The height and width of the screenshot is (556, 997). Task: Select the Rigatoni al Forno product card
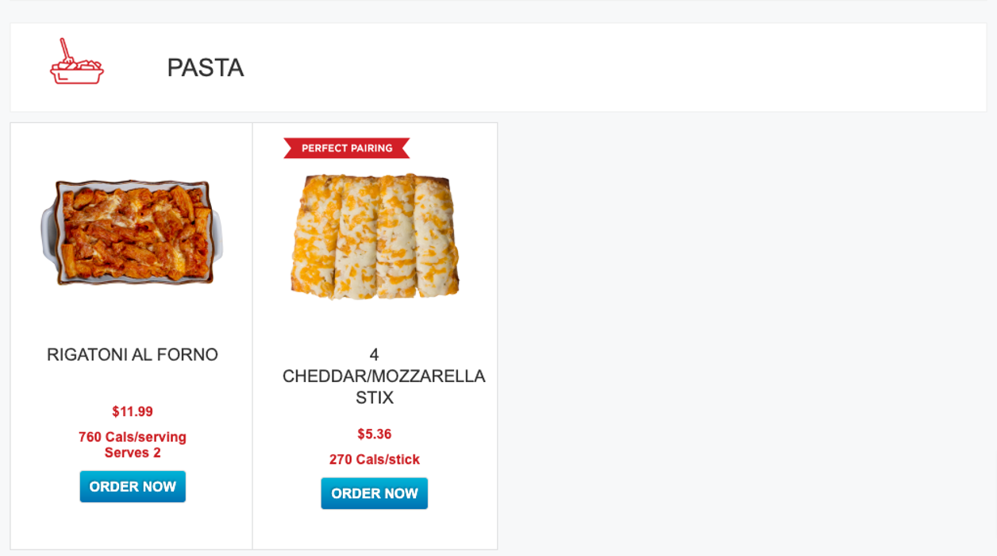click(x=132, y=524)
